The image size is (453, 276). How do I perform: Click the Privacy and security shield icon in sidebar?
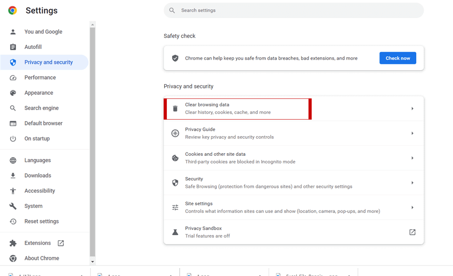(13, 62)
